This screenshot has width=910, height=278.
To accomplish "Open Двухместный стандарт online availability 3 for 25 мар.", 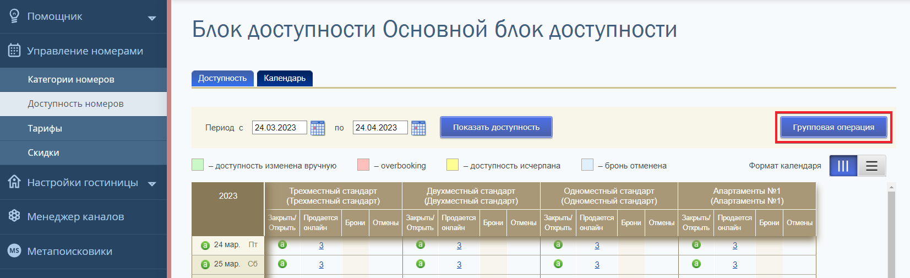I will (x=459, y=265).
